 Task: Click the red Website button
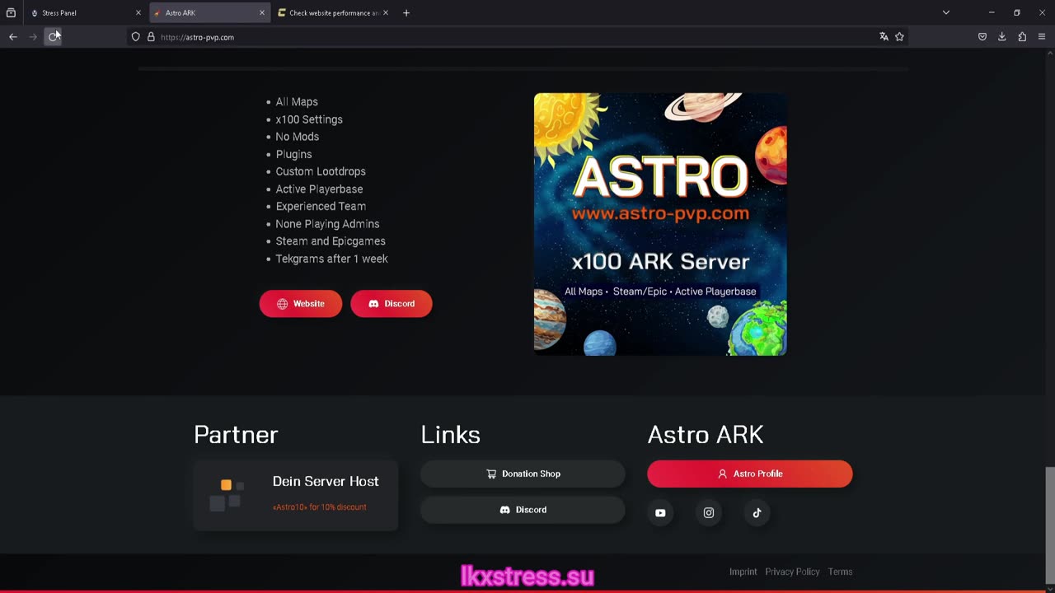point(301,304)
